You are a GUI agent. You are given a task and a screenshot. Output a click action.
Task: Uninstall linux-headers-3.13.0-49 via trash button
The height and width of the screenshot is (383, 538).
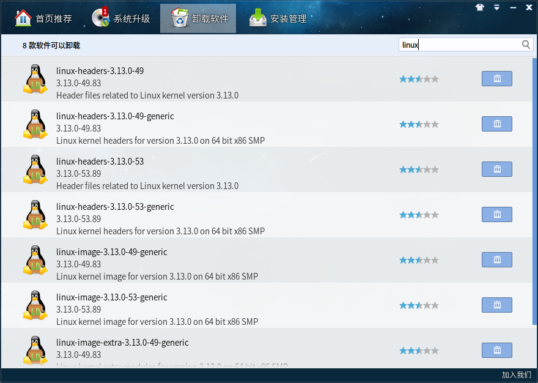pyautogui.click(x=497, y=79)
